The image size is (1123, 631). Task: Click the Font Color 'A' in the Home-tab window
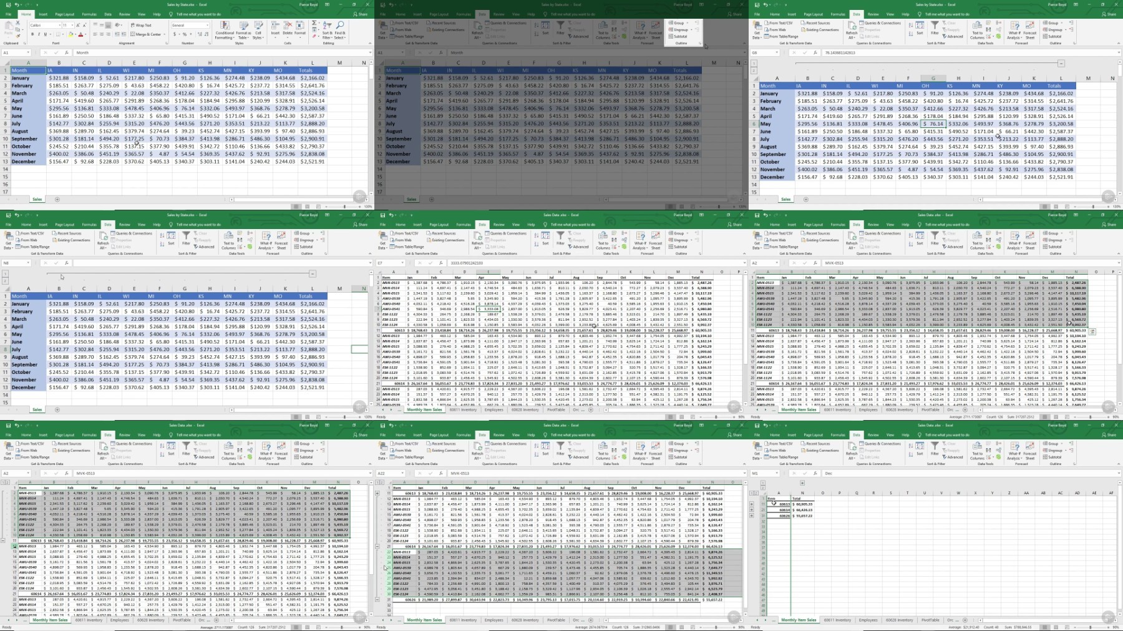click(80, 34)
